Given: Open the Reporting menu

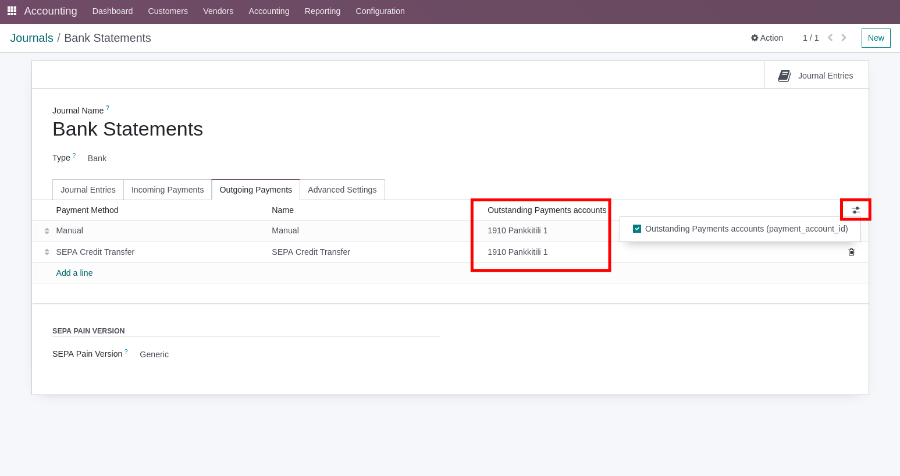Looking at the screenshot, I should pyautogui.click(x=322, y=11).
